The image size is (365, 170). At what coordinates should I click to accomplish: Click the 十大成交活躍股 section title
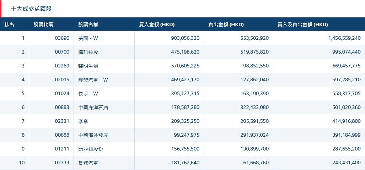coord(31,9)
